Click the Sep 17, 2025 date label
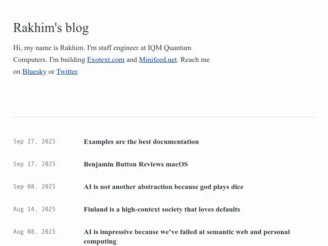The image size is (328, 246). [34, 164]
